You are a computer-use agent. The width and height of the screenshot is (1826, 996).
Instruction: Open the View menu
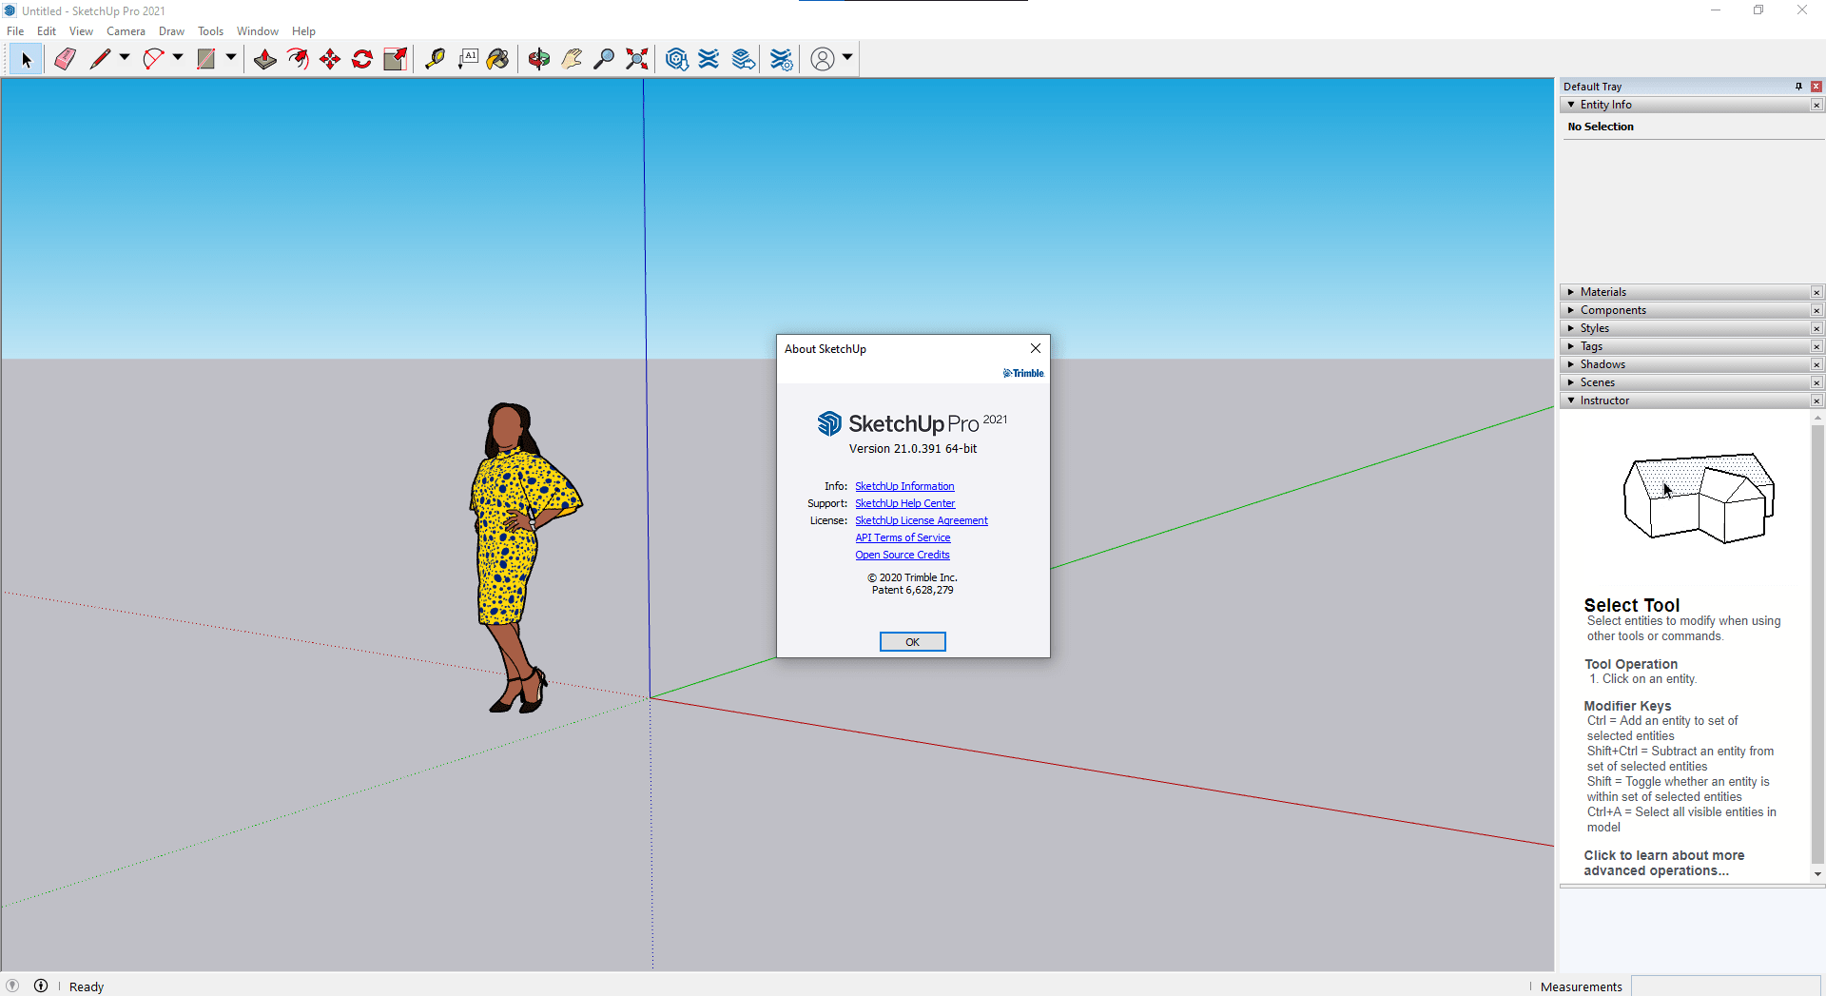click(x=81, y=31)
